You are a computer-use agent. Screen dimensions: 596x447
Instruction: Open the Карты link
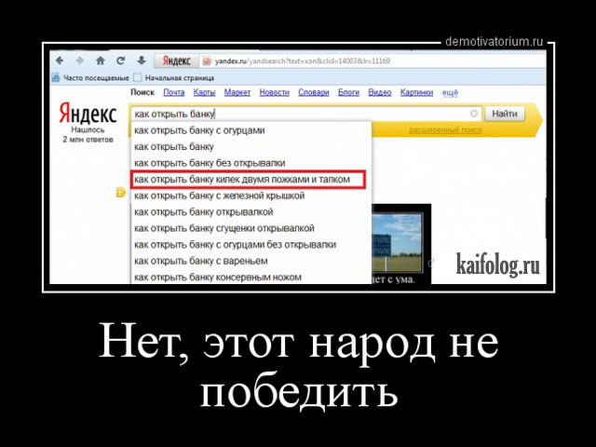pos(204,92)
